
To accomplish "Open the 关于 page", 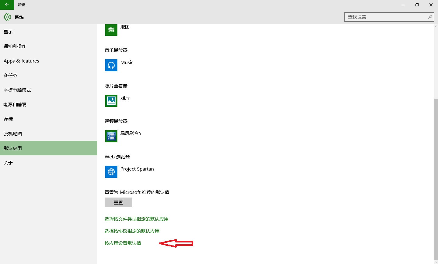I will tap(49, 163).
